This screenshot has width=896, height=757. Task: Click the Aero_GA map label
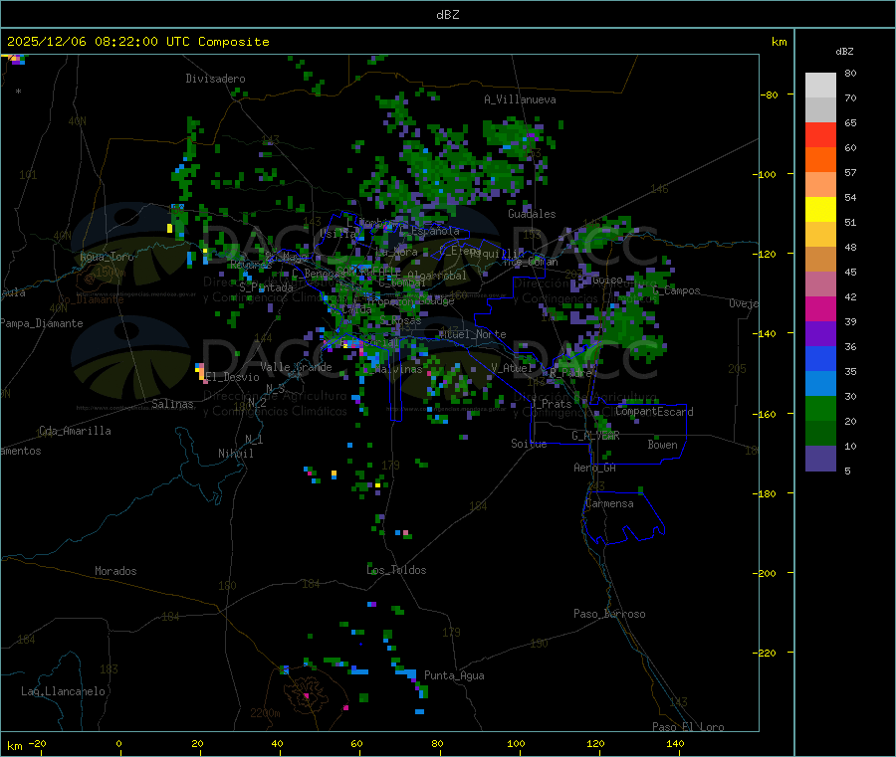[595, 468]
